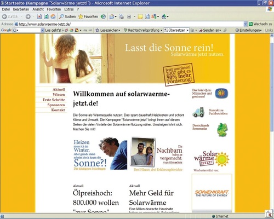Click the Wechseln zu go button
The width and height of the screenshot is (274, 219).
click(260, 24)
